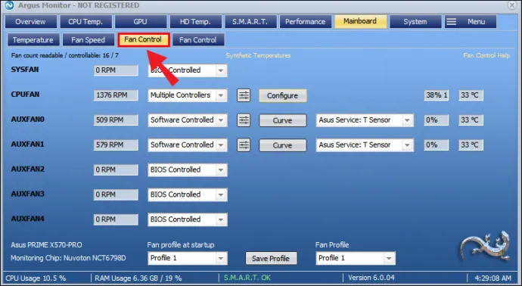This screenshot has width=522, height=286.
Task: Open AUXFAN1 sliders settings icon
Action: 244,145
